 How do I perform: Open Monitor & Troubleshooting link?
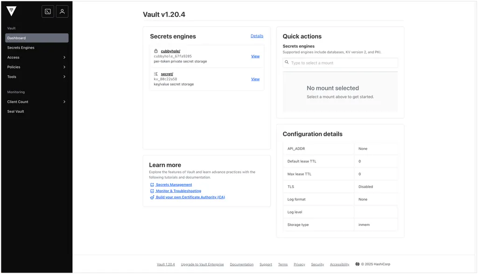[x=178, y=191]
